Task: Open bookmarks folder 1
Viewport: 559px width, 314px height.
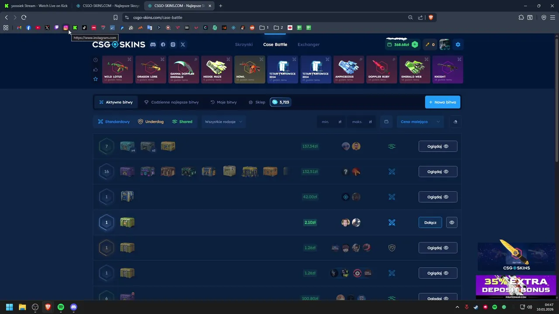Action: (264, 27)
